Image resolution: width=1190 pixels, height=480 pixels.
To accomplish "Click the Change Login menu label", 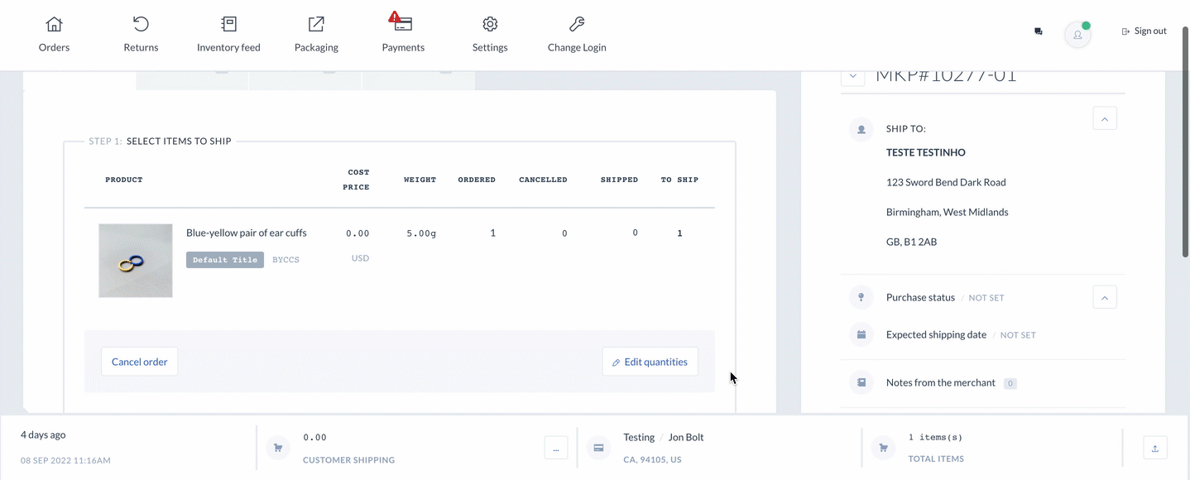I will pyautogui.click(x=577, y=48).
